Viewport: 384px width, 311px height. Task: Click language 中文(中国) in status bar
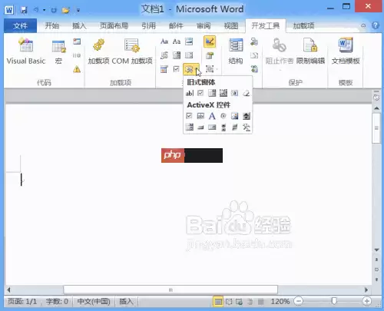tap(94, 301)
